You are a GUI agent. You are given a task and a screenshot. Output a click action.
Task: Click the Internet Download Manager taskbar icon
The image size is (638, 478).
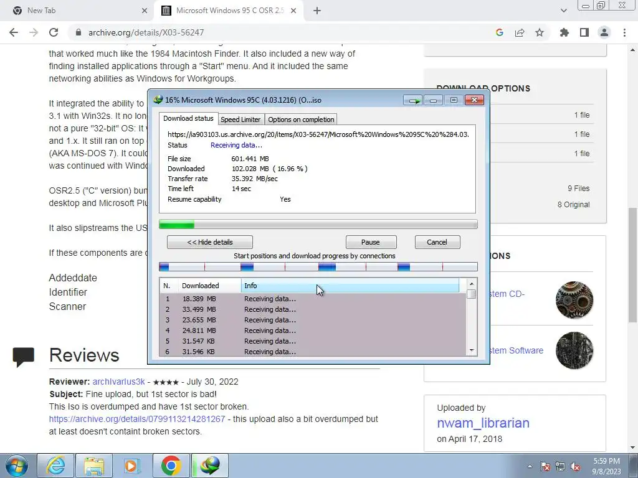[209, 466]
